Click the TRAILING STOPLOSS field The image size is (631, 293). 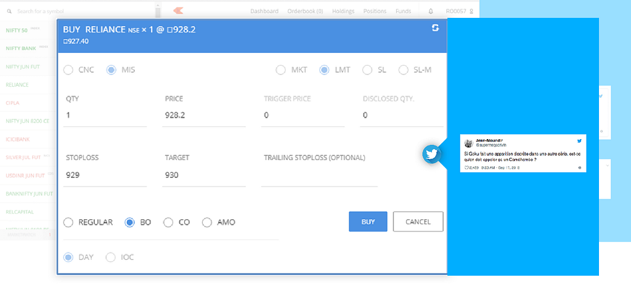click(x=319, y=175)
